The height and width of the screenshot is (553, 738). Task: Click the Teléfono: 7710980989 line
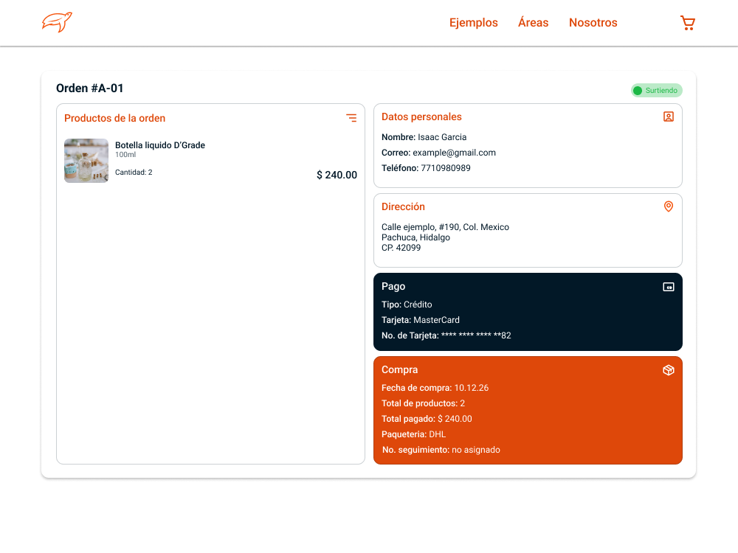click(426, 168)
